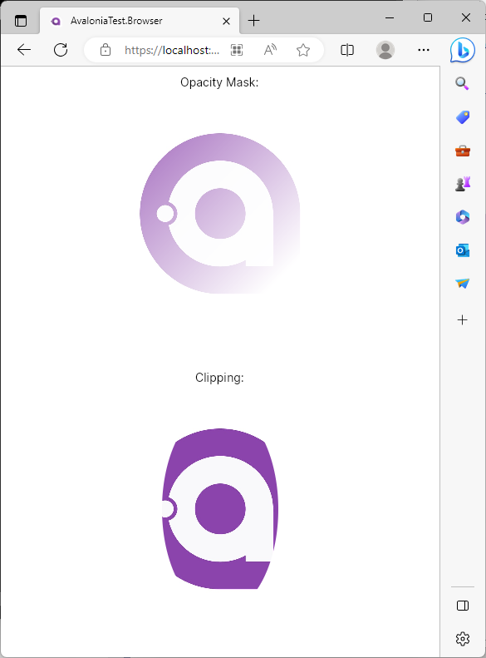Toggle the sidebar visibility panel icon
This screenshot has height=658, width=486.
463,606
